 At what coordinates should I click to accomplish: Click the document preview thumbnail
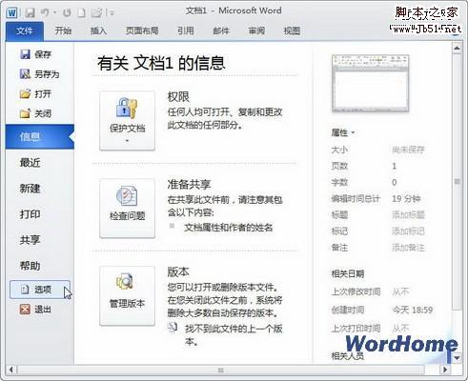click(370, 84)
